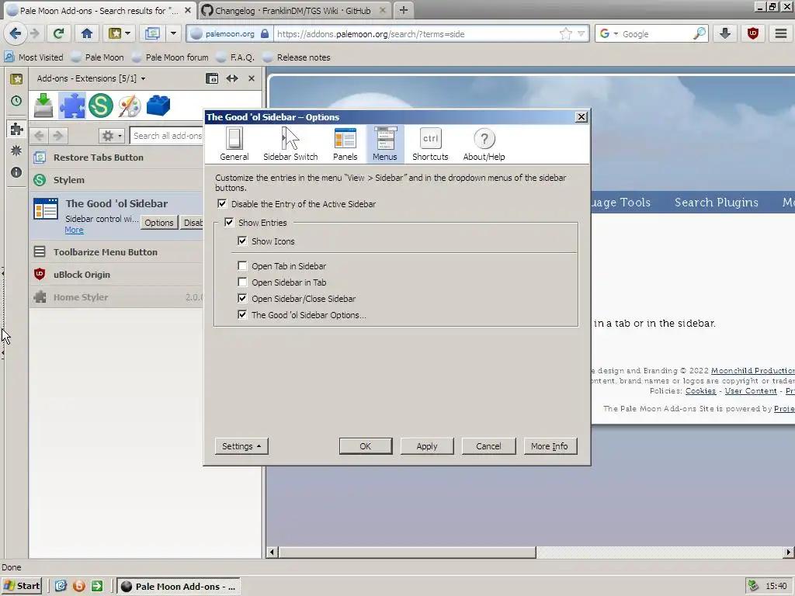Select the uBlock Origin extension row
The image size is (795, 596).
(x=116, y=275)
